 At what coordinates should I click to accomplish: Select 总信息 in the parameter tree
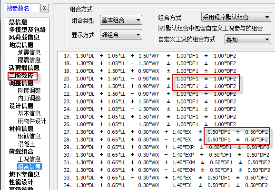point(18,22)
